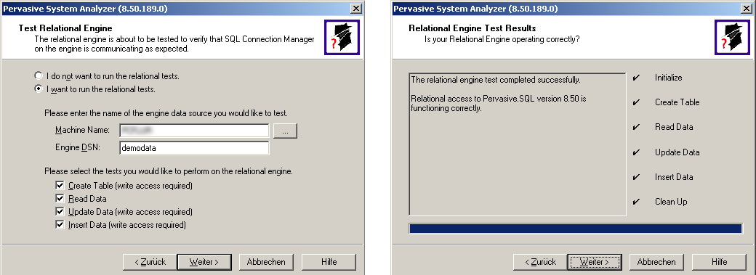Click the Machine Name input field
The width and height of the screenshot is (756, 275).
click(194, 130)
